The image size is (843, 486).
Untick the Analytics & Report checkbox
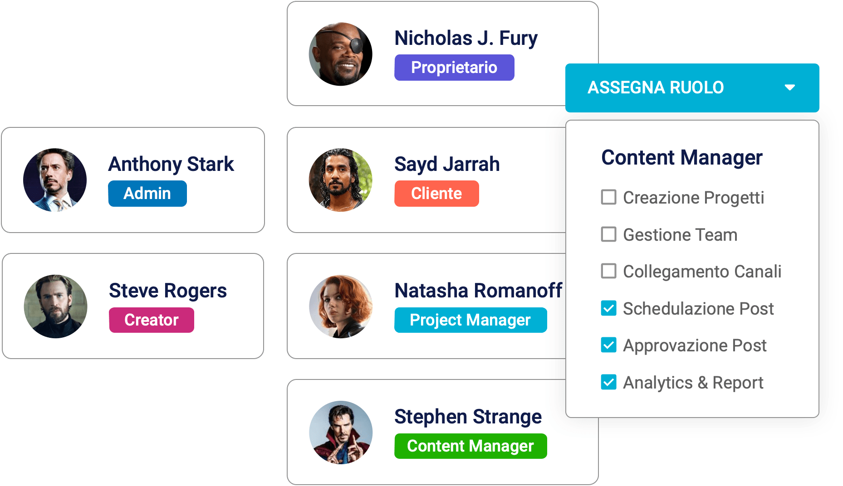(608, 382)
